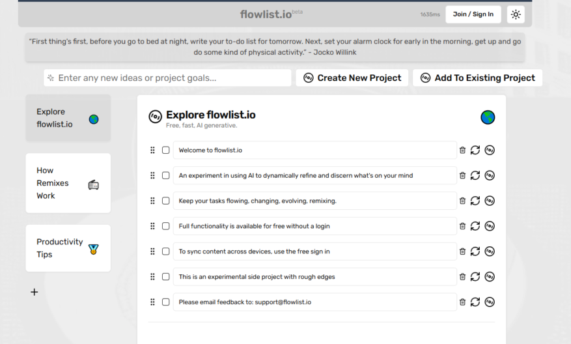Remix the "experimental side project" task

490,277
